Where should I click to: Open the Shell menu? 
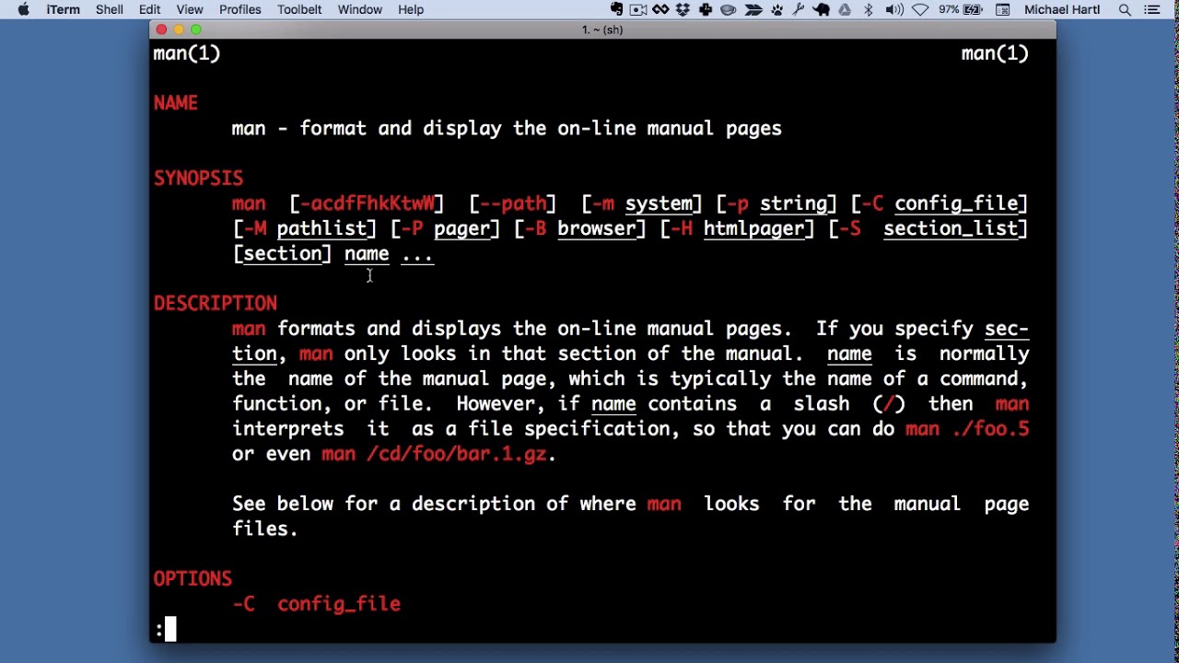point(110,9)
